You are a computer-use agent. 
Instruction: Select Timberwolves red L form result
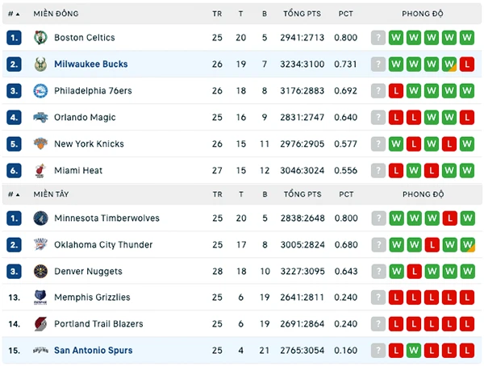[450, 218]
